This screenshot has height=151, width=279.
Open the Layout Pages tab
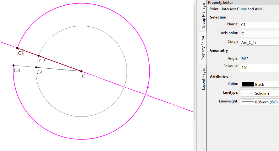tap(203, 79)
